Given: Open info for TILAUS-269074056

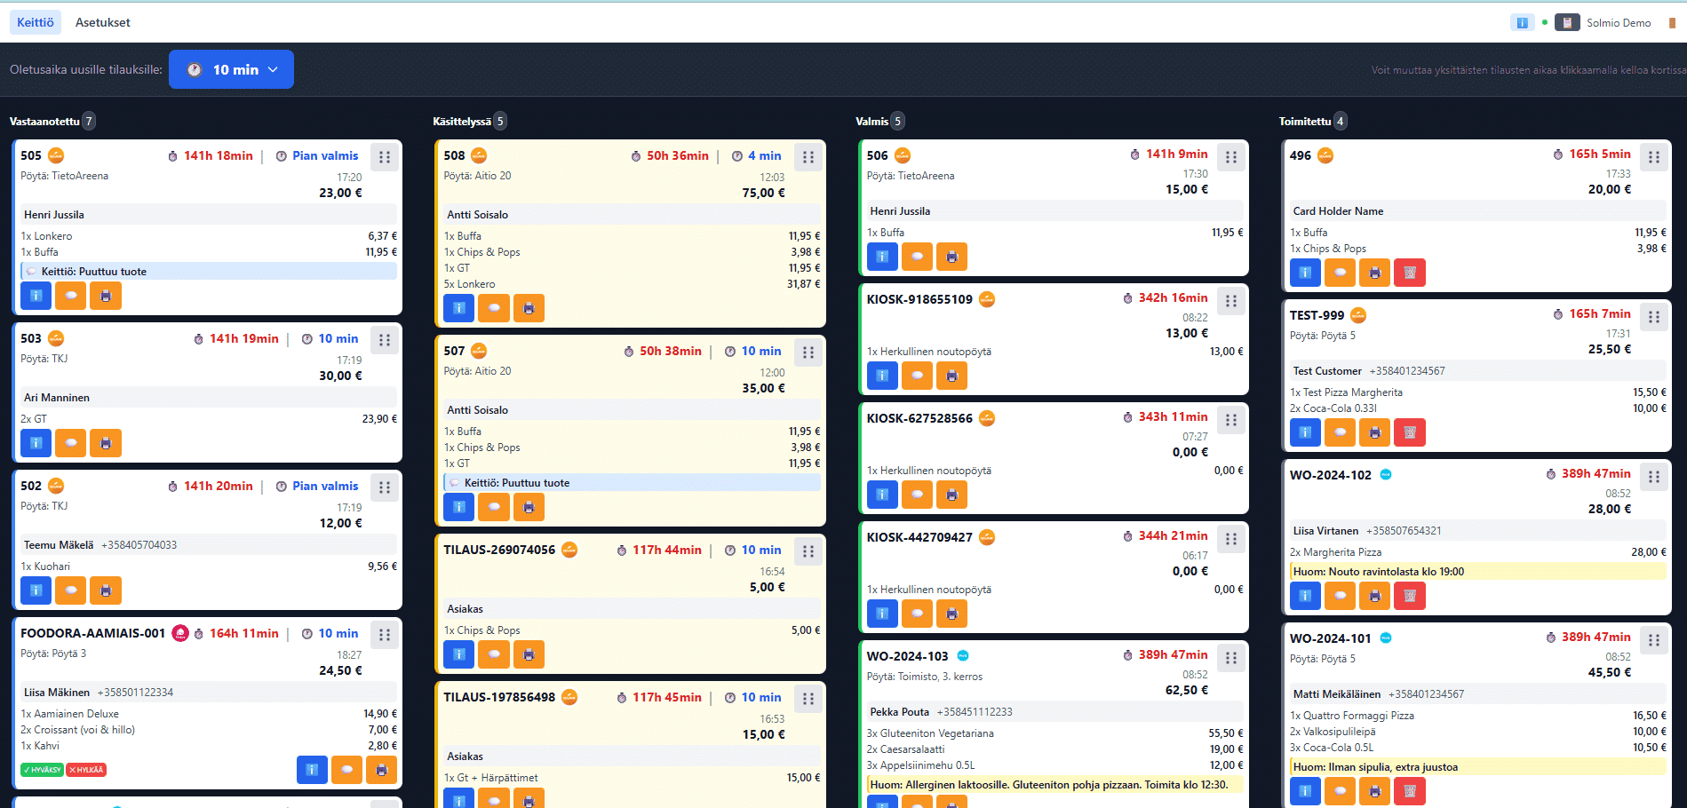Looking at the screenshot, I should [458, 654].
